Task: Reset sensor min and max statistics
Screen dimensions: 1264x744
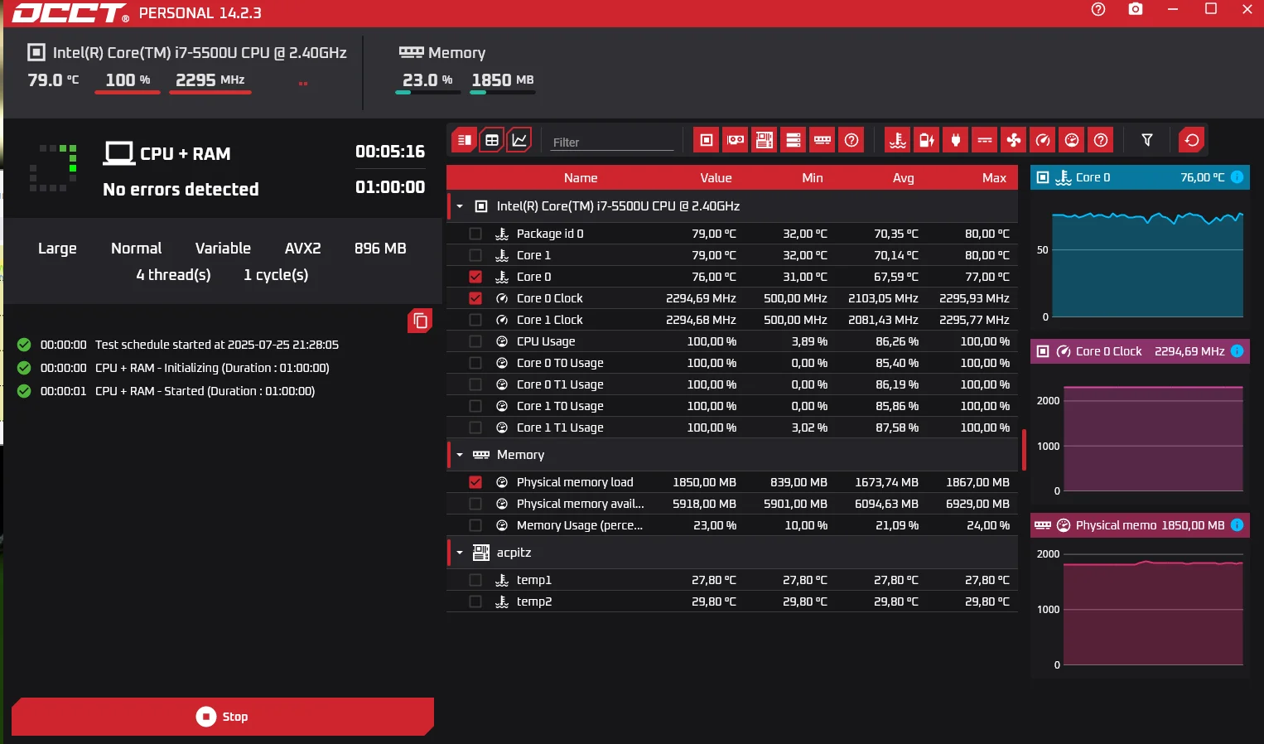Action: click(1192, 140)
